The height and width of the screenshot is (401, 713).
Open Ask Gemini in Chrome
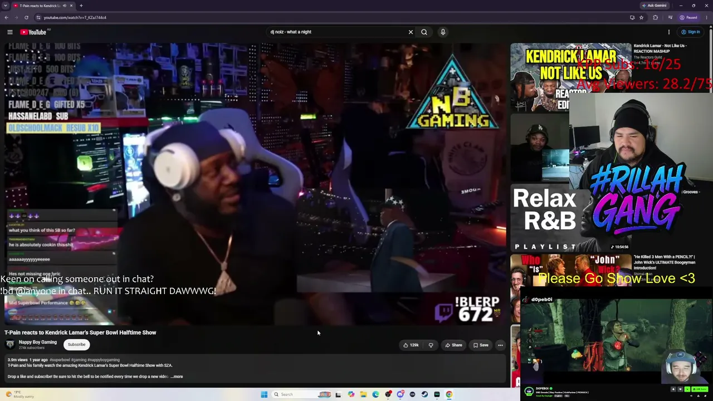click(x=654, y=6)
